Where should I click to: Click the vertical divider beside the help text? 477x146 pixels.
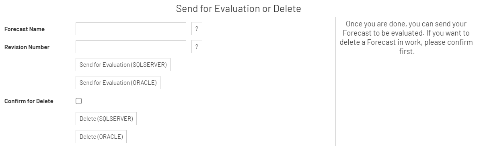tap(335, 82)
